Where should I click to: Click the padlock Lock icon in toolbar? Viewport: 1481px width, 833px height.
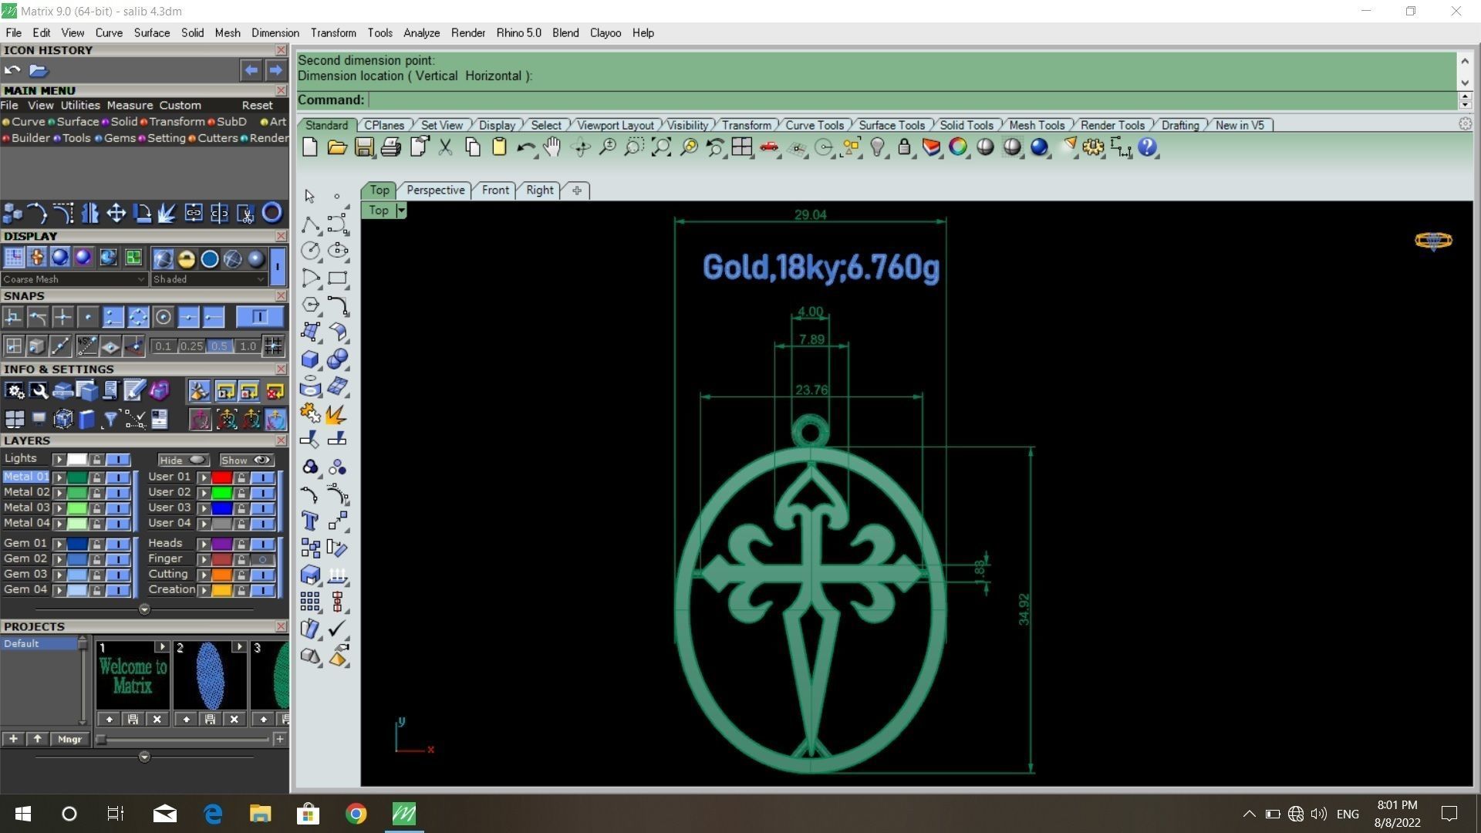904,147
